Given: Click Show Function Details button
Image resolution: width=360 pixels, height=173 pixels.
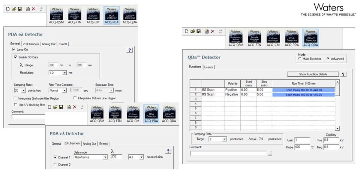Looking at the screenshot, I should click(x=313, y=74).
